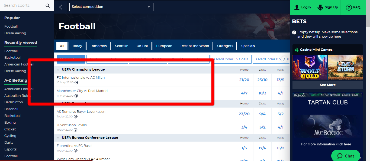Click the bet builder icon for AS Roma match
The height and width of the screenshot is (161, 370).
[x=76, y=117]
